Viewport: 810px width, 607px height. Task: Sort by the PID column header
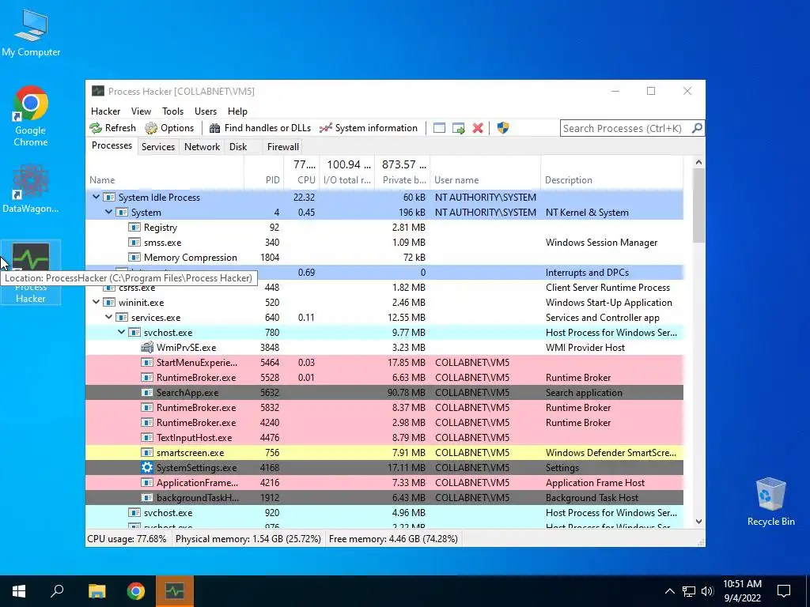pos(264,180)
